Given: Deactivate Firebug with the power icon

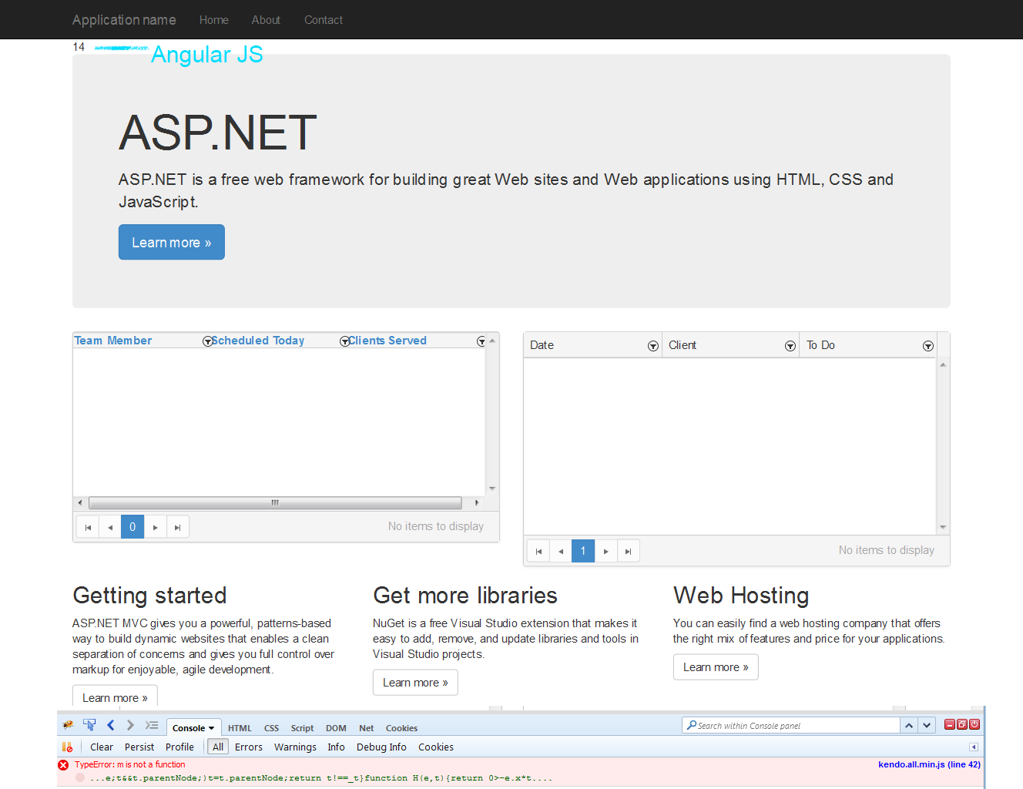Looking at the screenshot, I should tap(974, 724).
